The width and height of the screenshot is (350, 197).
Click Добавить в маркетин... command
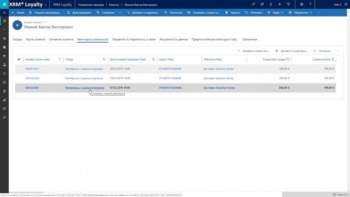(143, 13)
